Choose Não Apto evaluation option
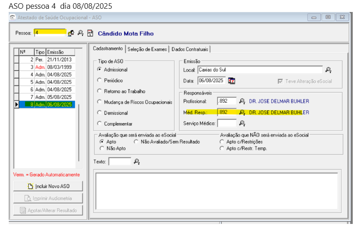Image resolution: width=356 pixels, height=235 pixels. [102, 148]
